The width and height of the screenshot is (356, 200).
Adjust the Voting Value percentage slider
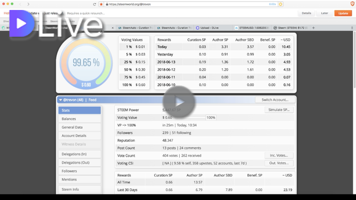click(189, 117)
